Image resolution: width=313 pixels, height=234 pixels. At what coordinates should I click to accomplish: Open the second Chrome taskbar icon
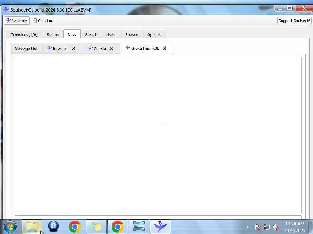pyautogui.click(x=118, y=227)
